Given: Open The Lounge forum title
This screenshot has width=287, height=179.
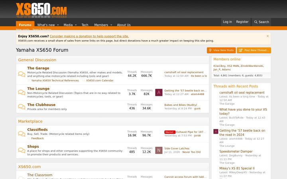Looking at the screenshot, I should point(38,89).
